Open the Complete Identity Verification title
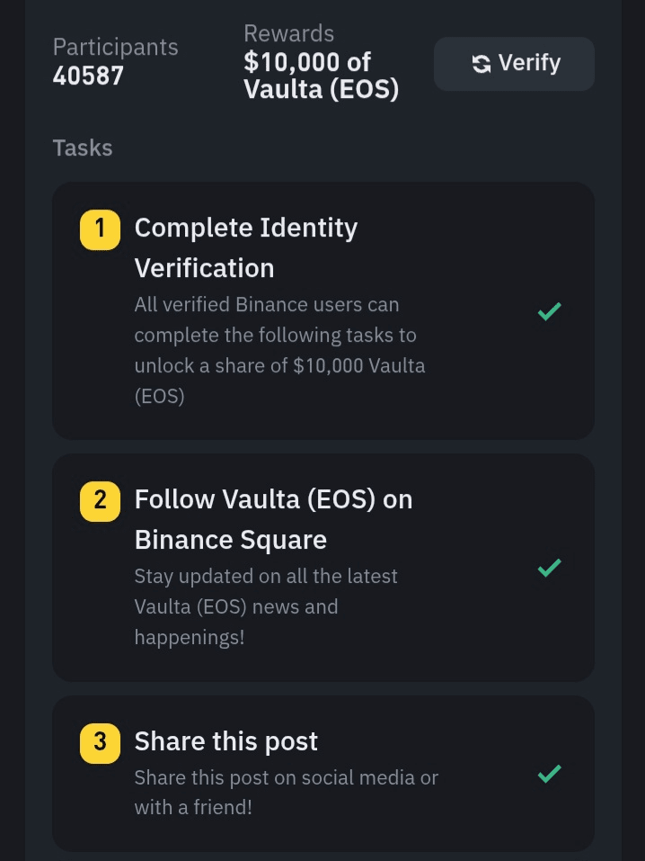The height and width of the screenshot is (861, 645). click(245, 247)
